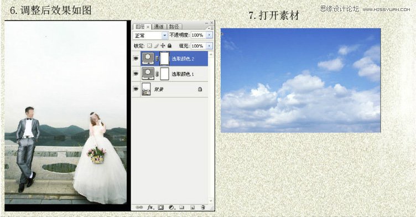Open the 不透明度 opacity slider arrow
This screenshot has width=416, height=217.
click(x=209, y=35)
